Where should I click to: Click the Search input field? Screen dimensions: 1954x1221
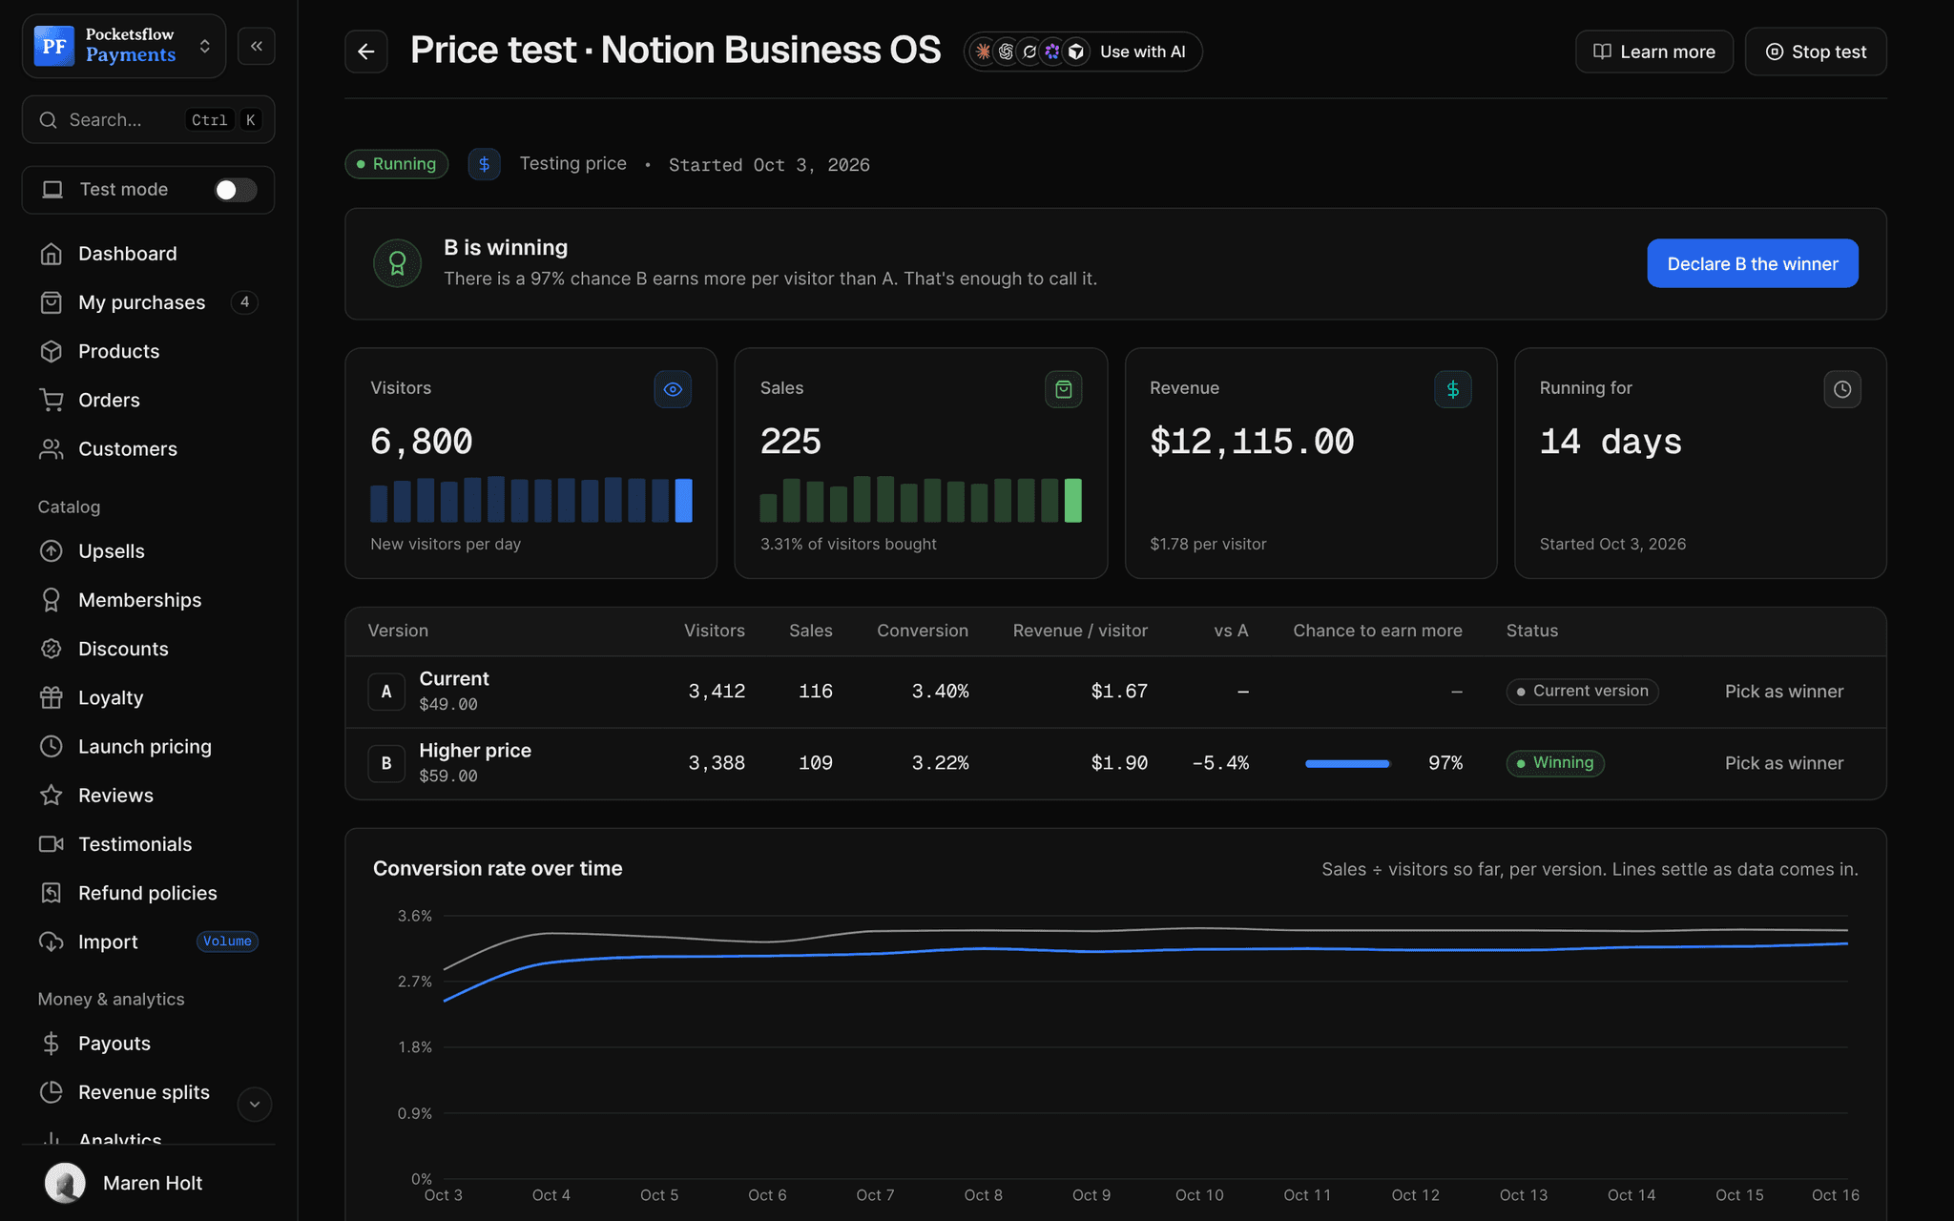pyautogui.click(x=148, y=119)
